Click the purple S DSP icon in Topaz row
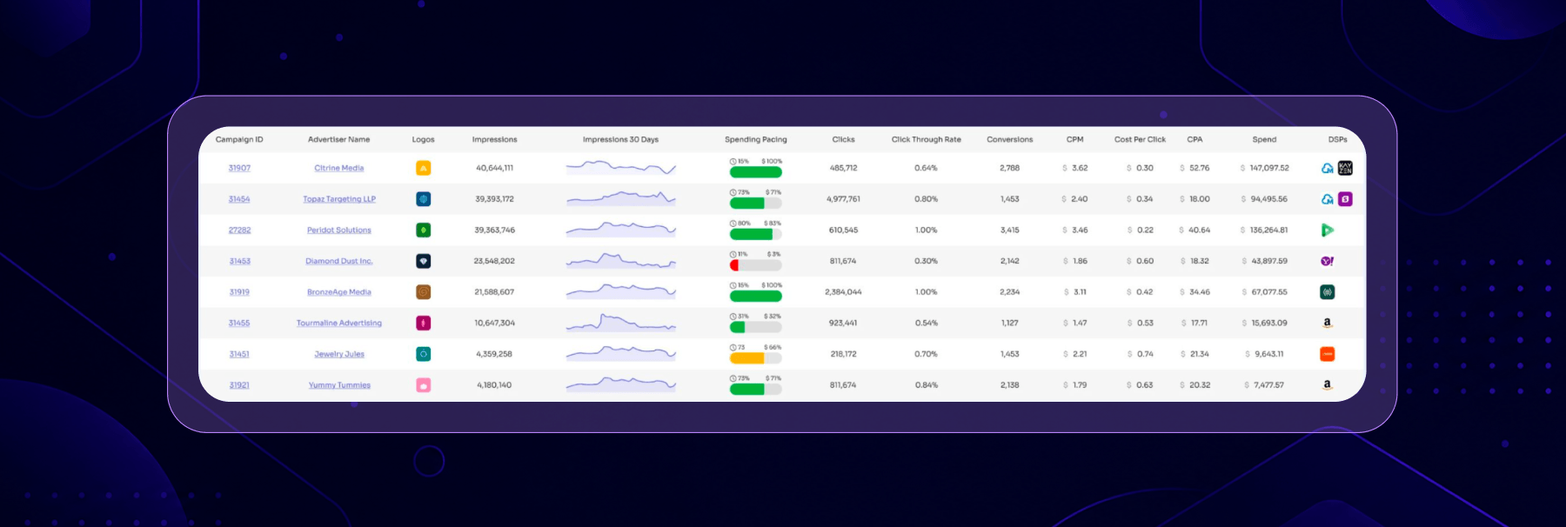 point(1345,199)
